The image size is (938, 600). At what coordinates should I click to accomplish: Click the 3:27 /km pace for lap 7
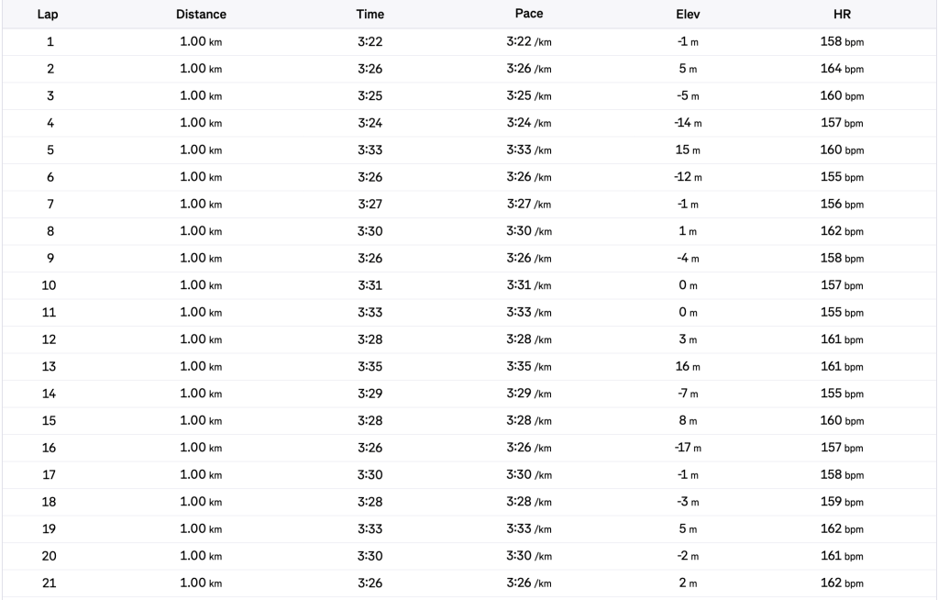(529, 204)
